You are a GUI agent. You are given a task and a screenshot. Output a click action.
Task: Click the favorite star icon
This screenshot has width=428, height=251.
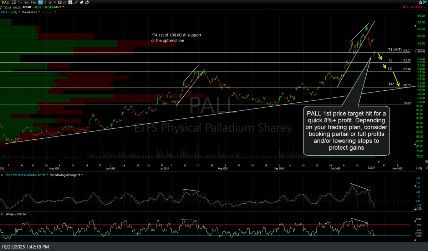point(421,2)
